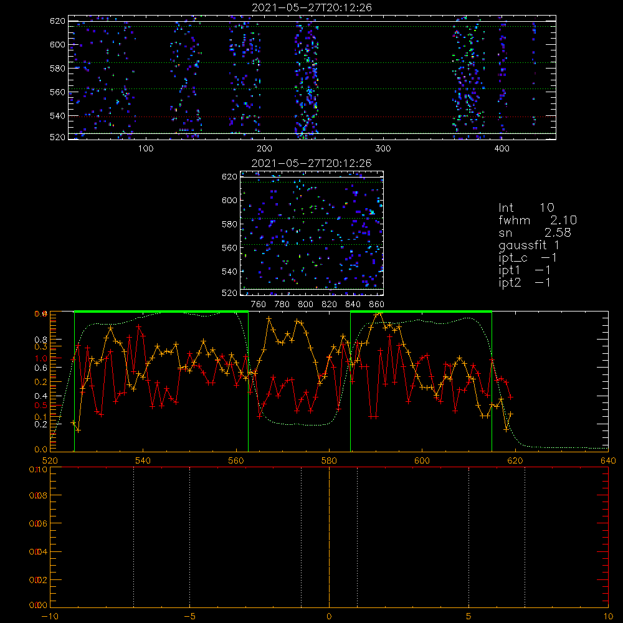Click the red '1.0' y-axis label in profile plot
The height and width of the screenshot is (623, 623).
pos(41,358)
